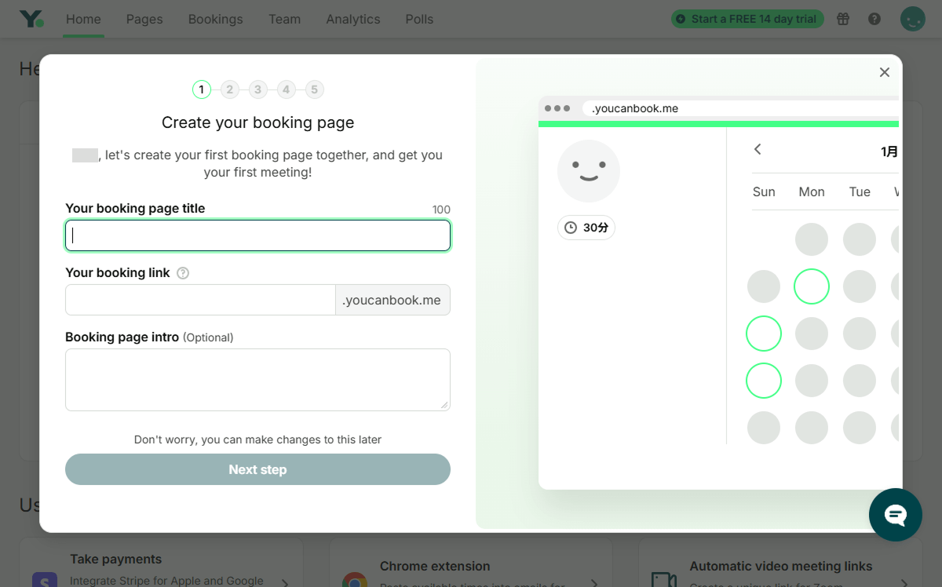
Task: Click the 30分 duration clock badge
Action: pyautogui.click(x=586, y=228)
